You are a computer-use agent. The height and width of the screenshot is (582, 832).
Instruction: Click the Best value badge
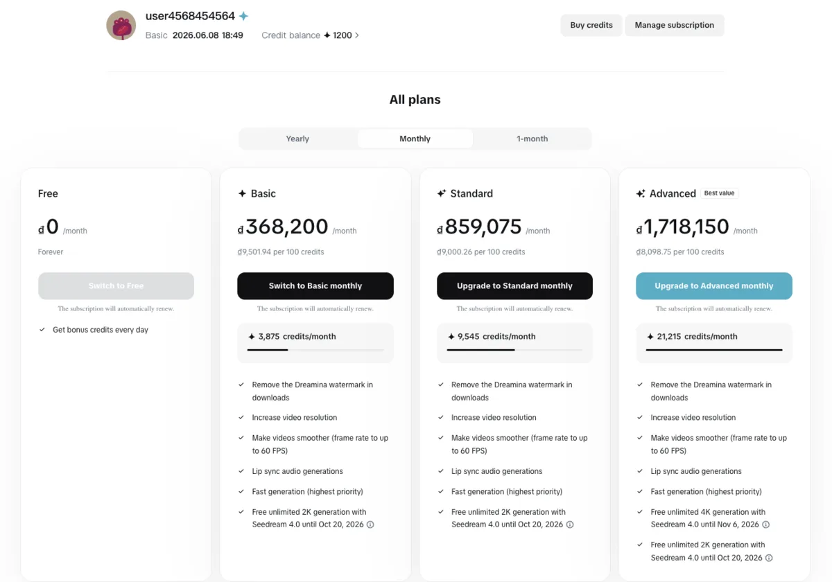pos(719,193)
